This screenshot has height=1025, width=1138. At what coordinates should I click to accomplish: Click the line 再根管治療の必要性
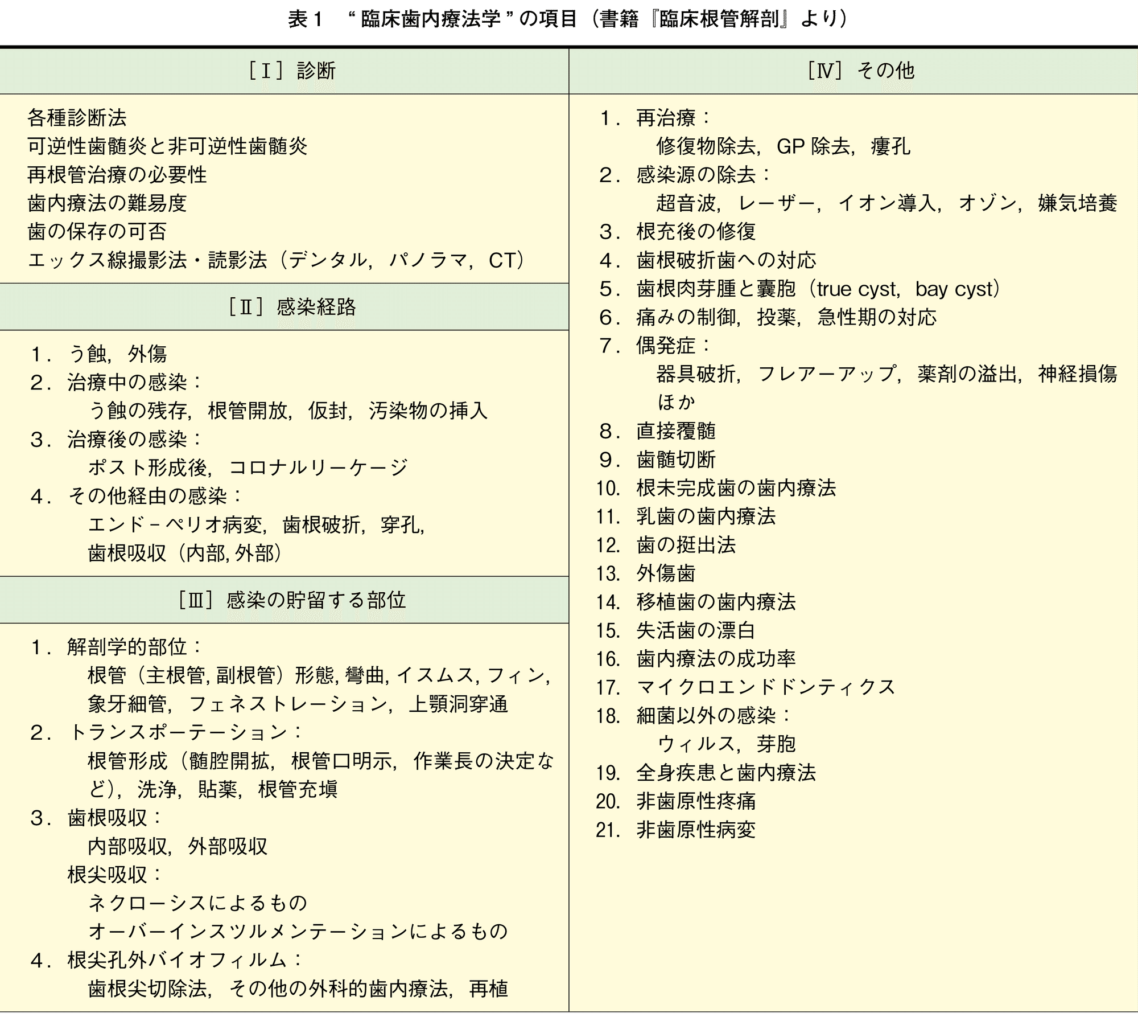point(117,175)
